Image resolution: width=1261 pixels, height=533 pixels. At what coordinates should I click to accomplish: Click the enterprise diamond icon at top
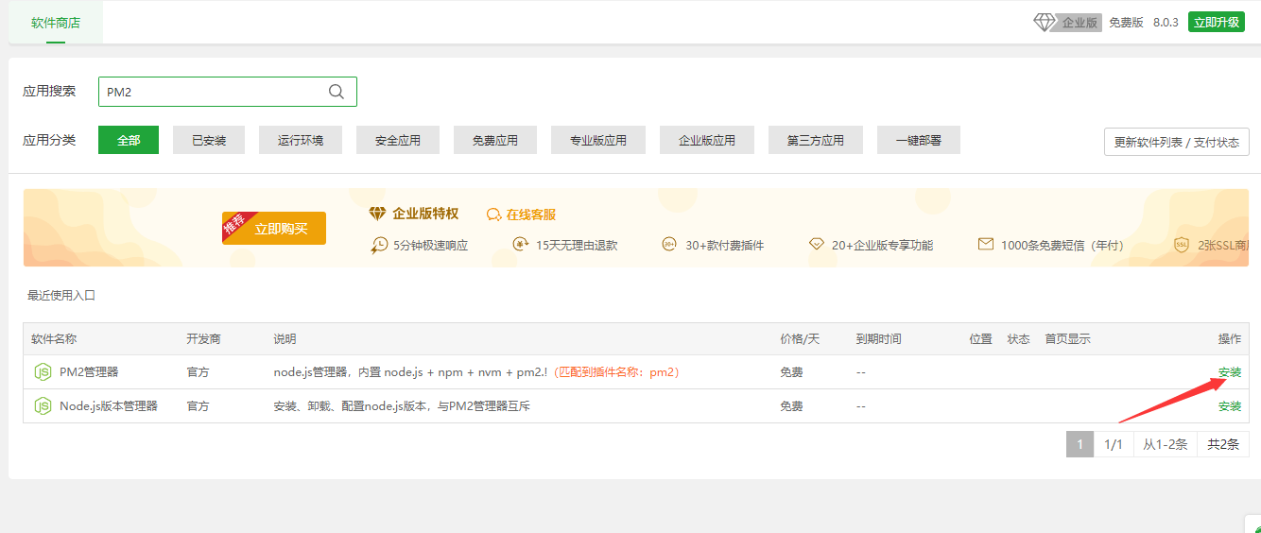pyautogui.click(x=1044, y=23)
